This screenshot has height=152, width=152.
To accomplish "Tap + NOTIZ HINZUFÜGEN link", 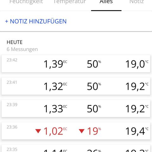I will [x=36, y=21].
